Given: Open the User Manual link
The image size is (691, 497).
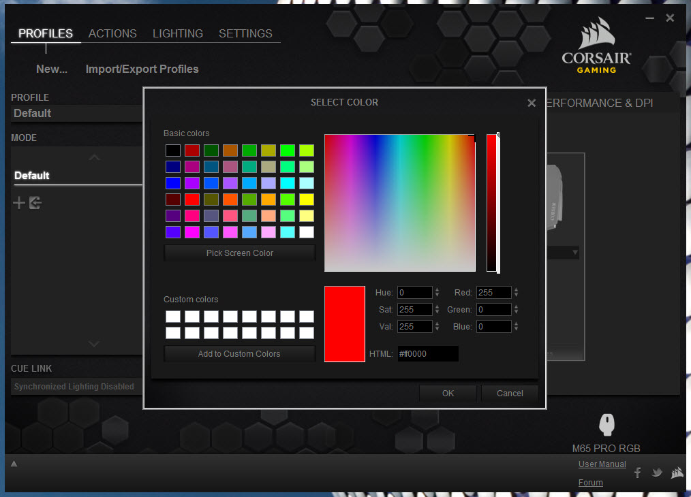Looking at the screenshot, I should [x=602, y=464].
